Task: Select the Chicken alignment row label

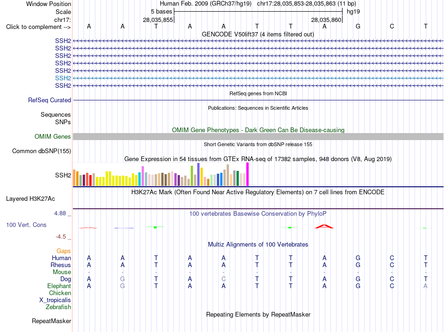Action: point(60,293)
